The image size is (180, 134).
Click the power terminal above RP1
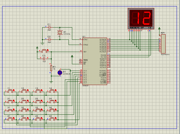[x=159, y=28]
